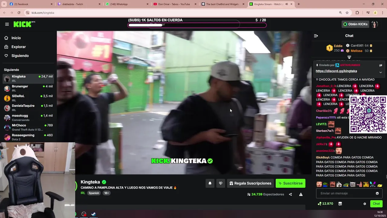
Task: Hide the pinned message with the eye icon
Action: (x=381, y=65)
